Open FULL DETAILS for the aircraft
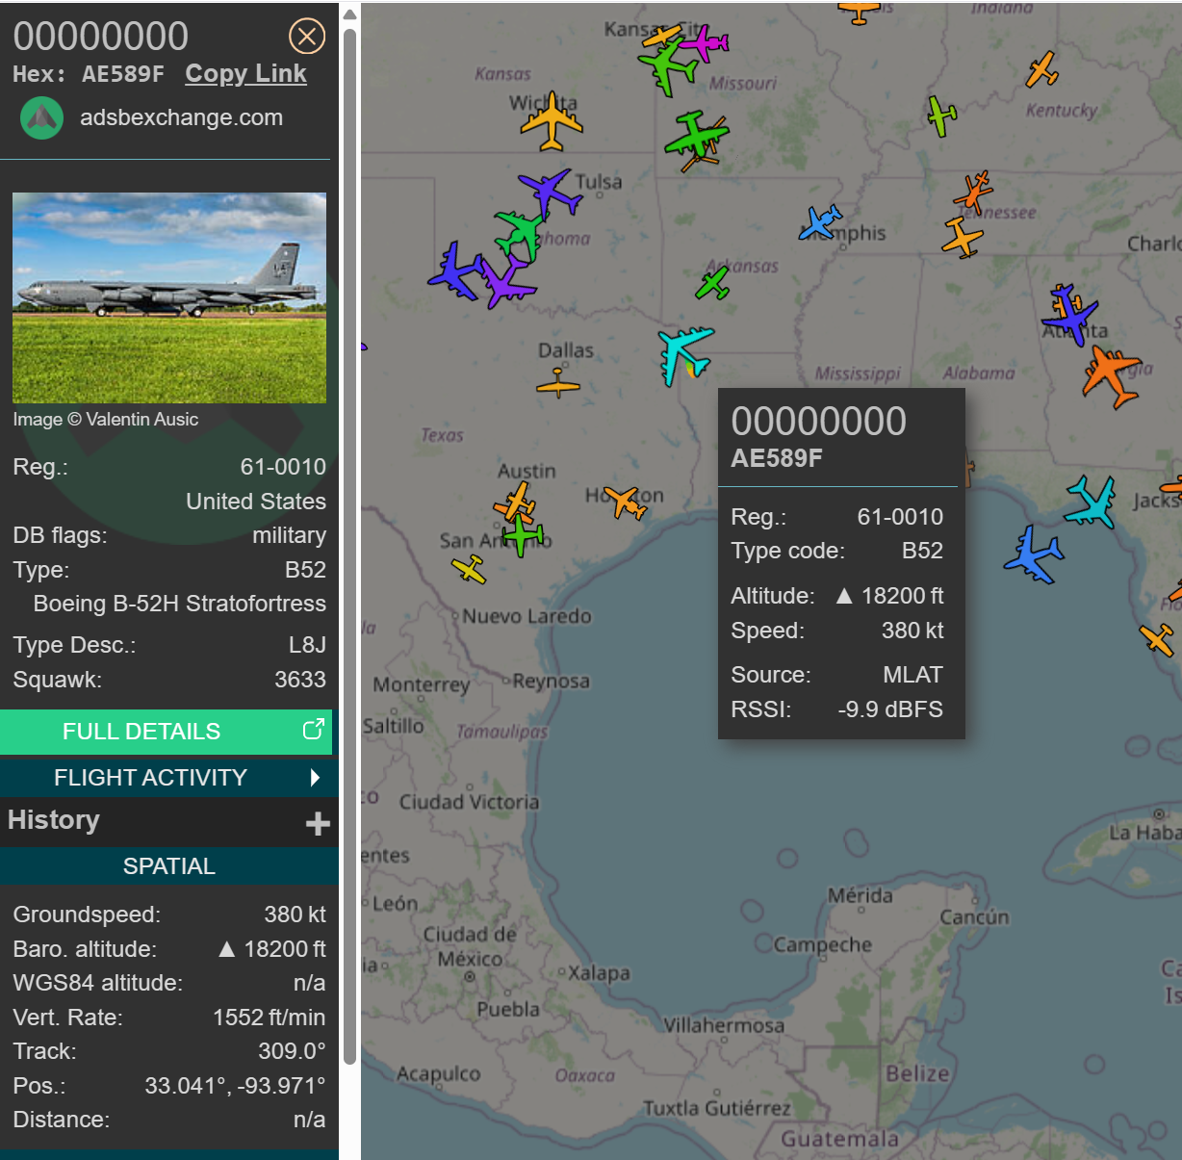1182x1160 pixels. click(141, 732)
